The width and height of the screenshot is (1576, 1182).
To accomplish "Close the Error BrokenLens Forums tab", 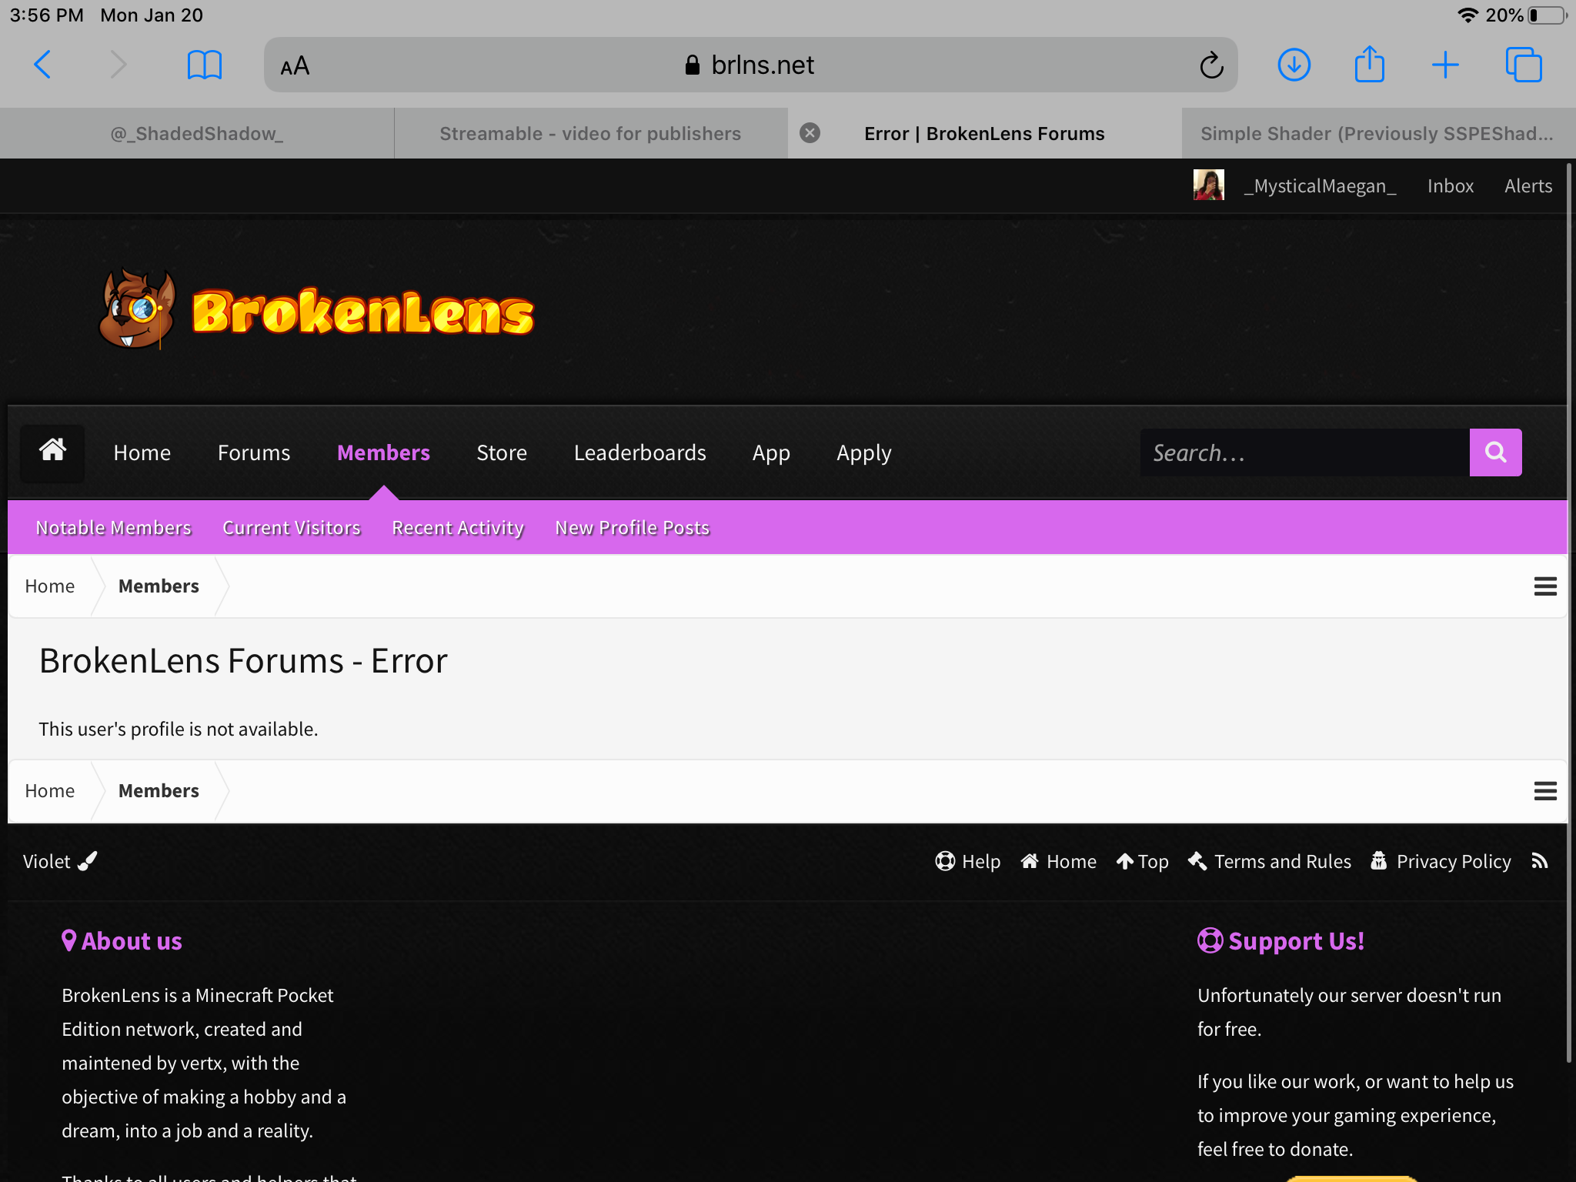I will tap(810, 133).
